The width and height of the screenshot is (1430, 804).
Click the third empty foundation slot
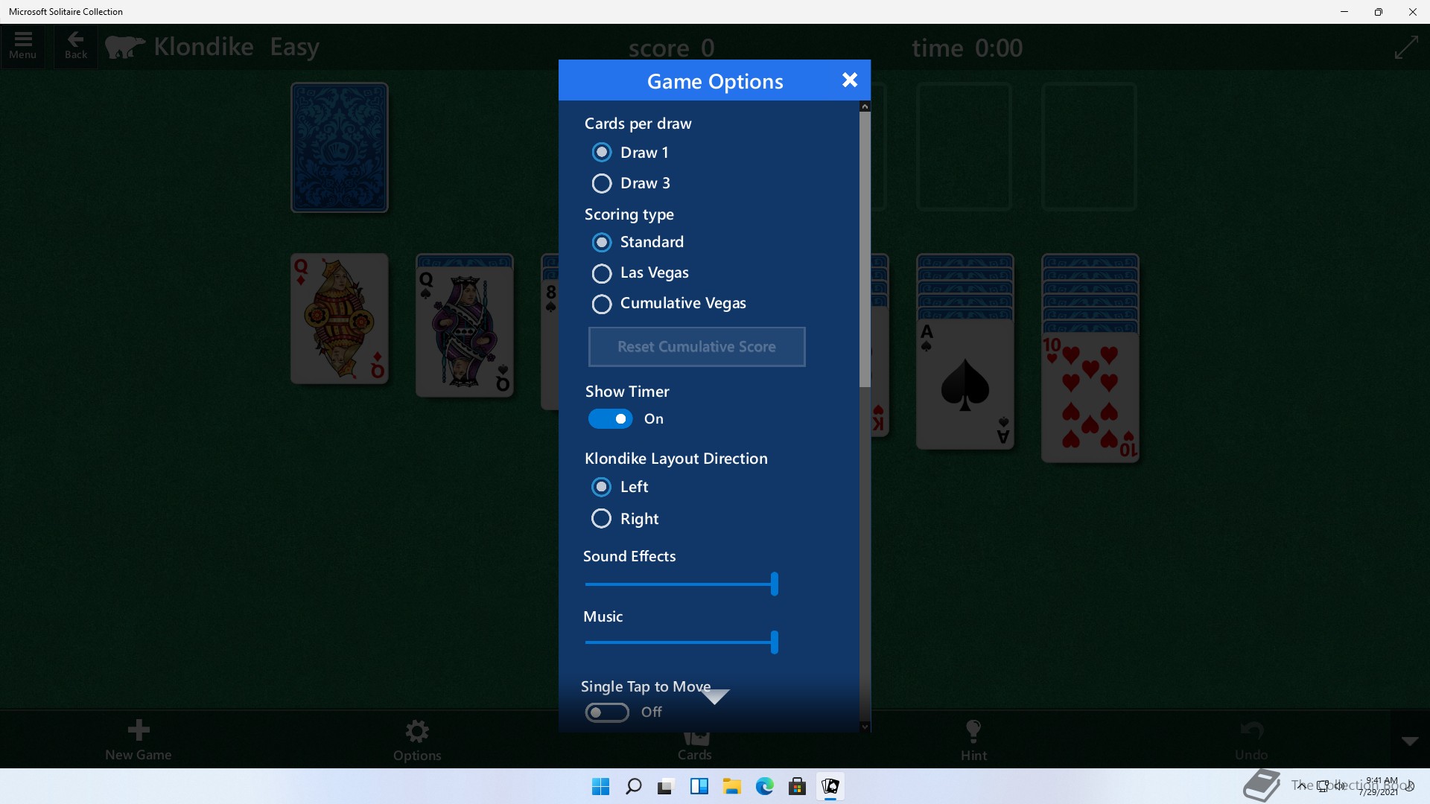(x=964, y=147)
